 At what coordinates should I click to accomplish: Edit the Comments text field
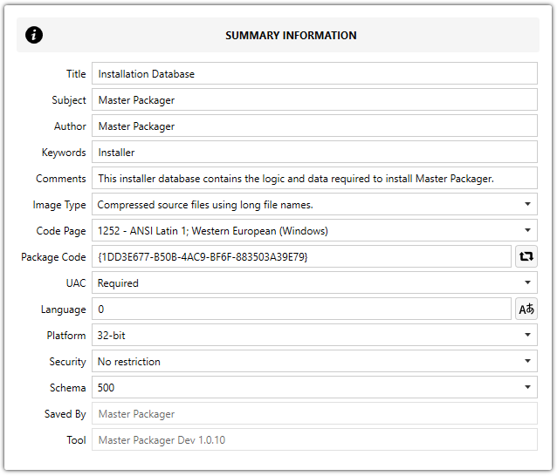coord(314,178)
